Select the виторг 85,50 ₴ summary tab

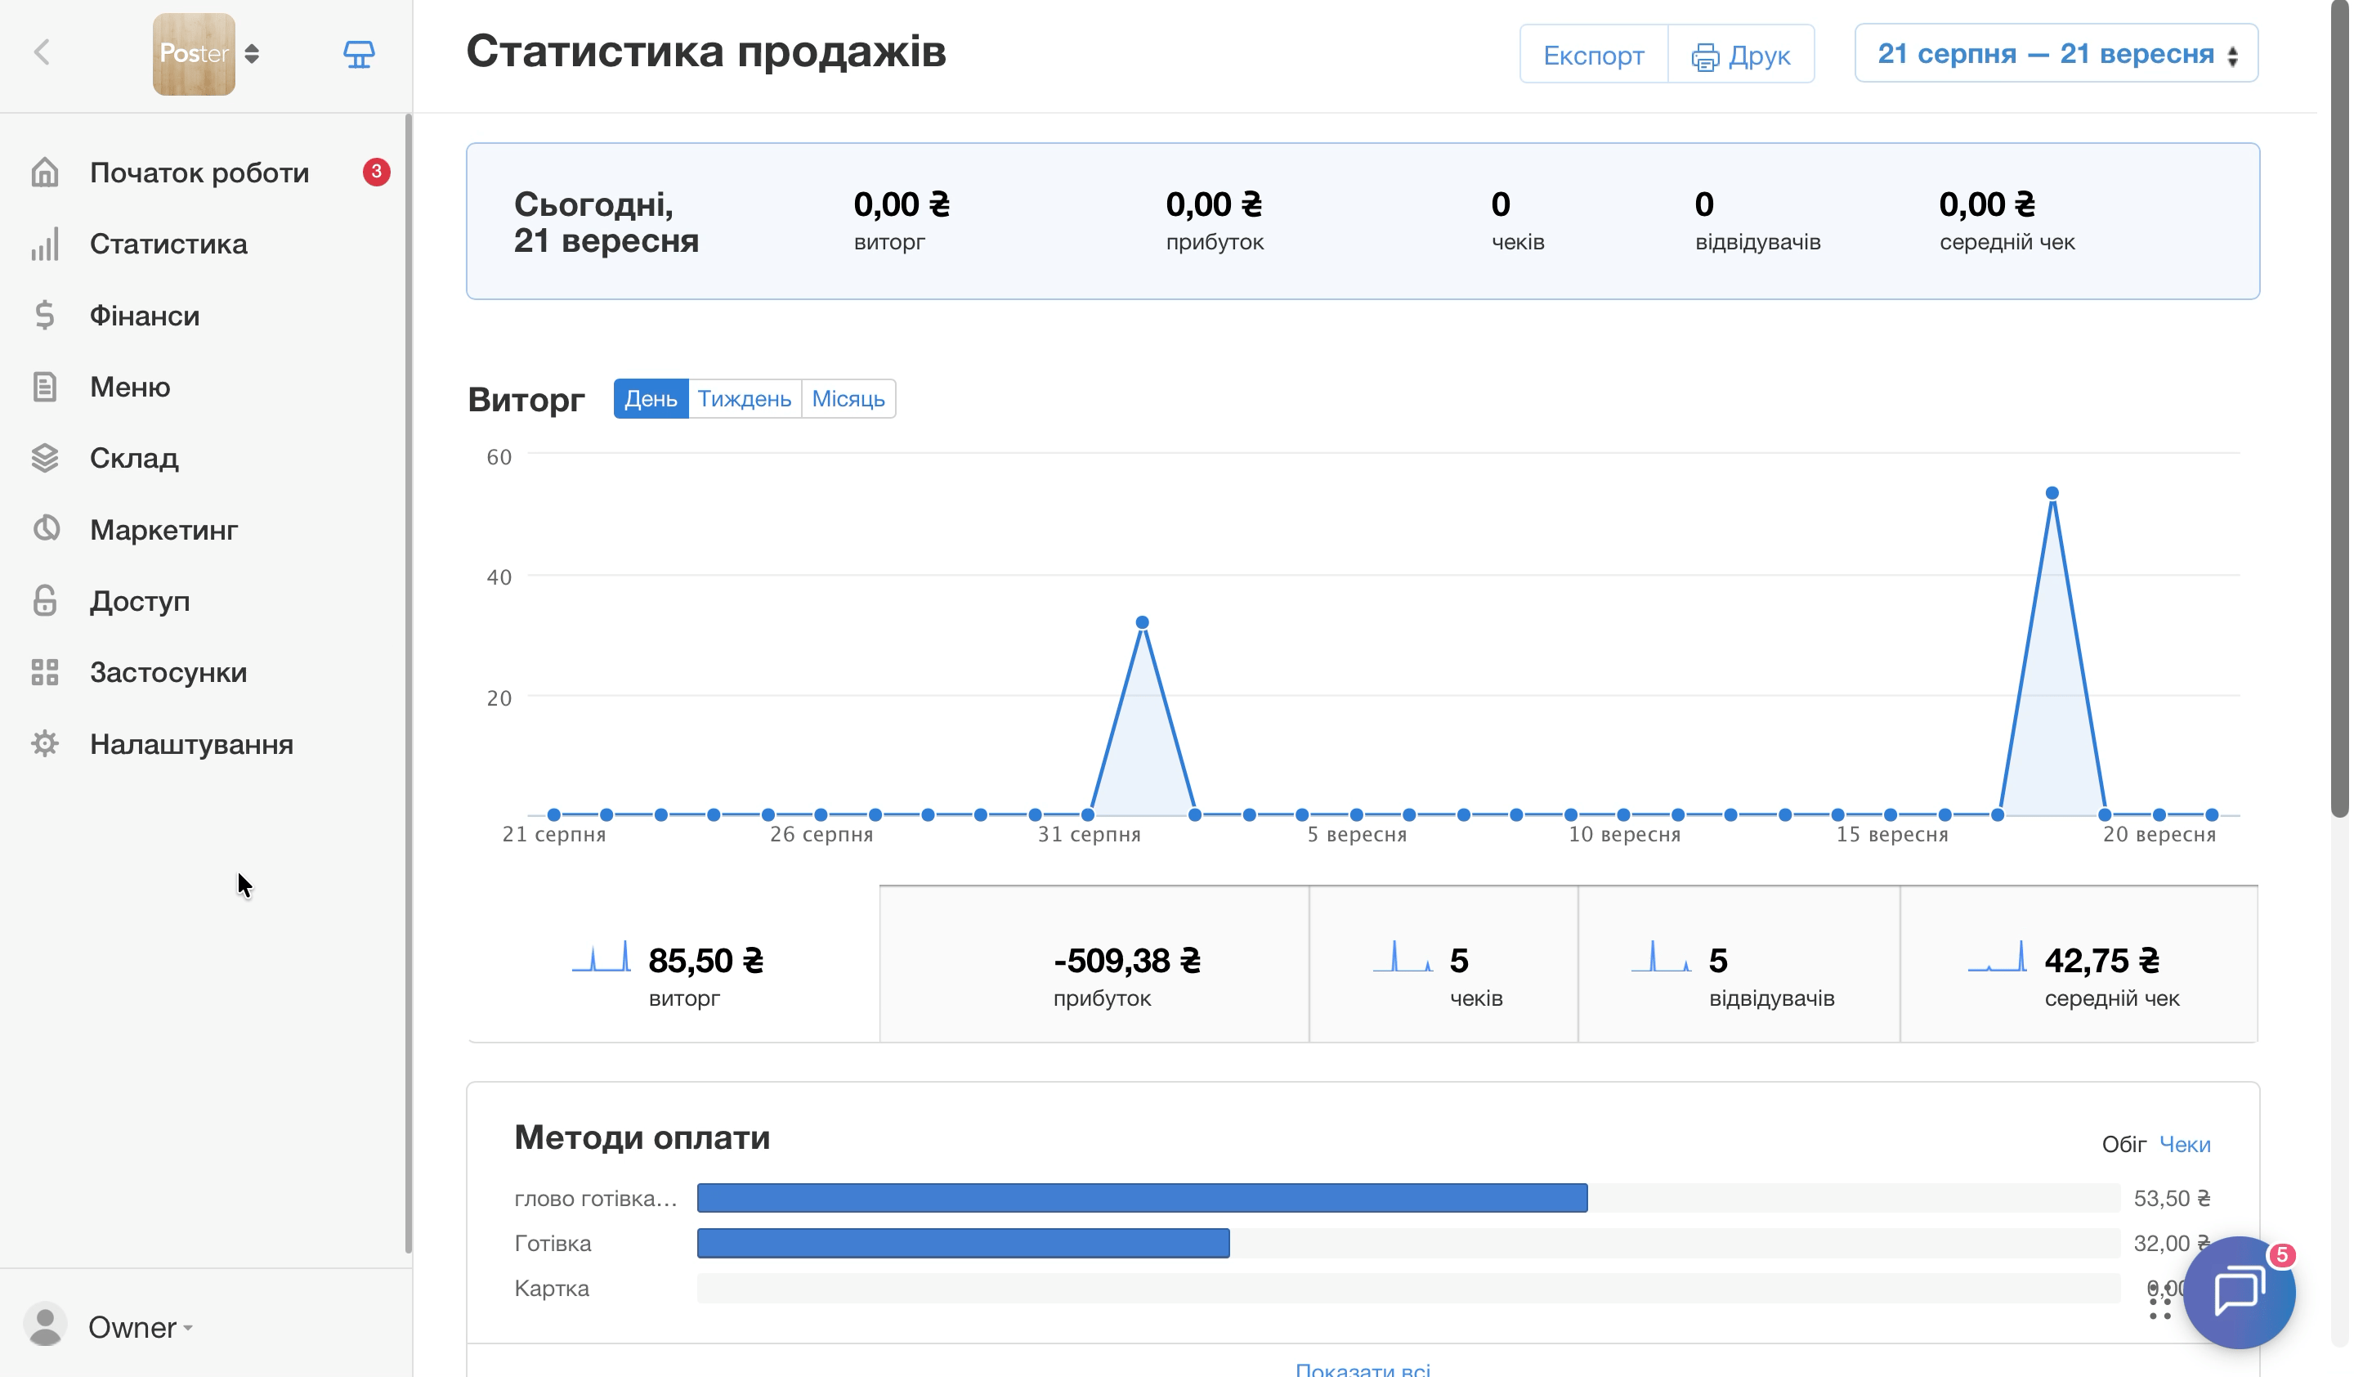pyautogui.click(x=674, y=964)
